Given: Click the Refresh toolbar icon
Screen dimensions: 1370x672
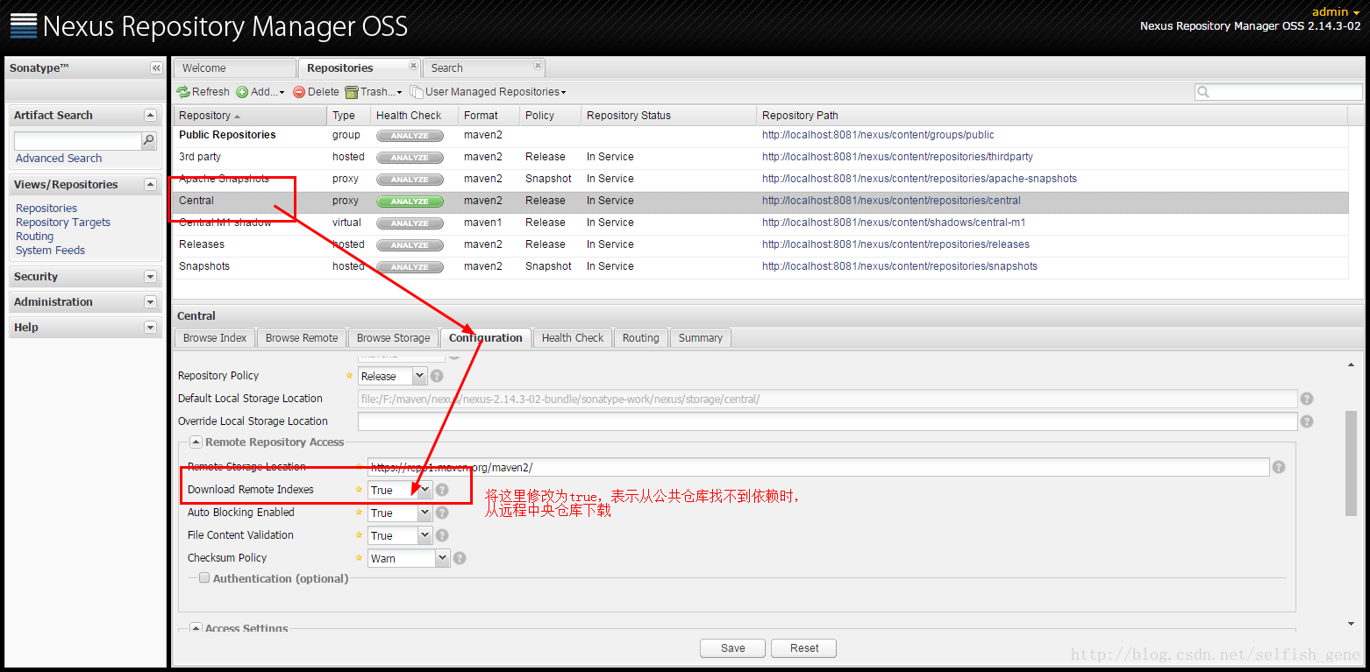Looking at the screenshot, I should (x=183, y=92).
